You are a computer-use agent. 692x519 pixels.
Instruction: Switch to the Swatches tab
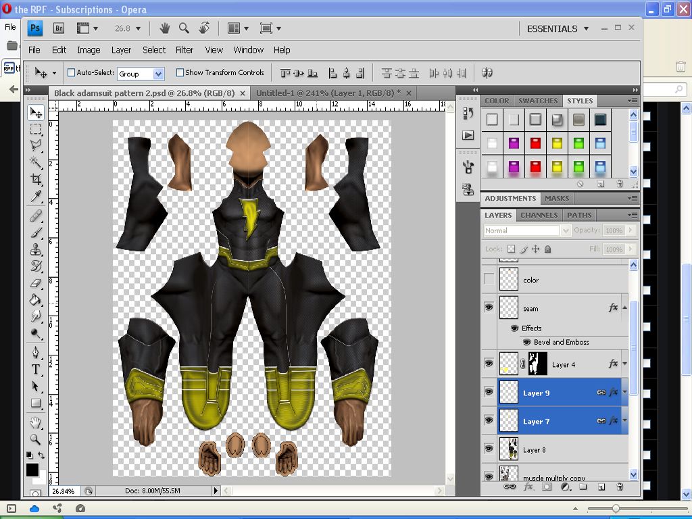(538, 101)
